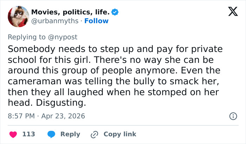Open the info icon beside the timestamp
Screen dimensions: 246x144
[233, 116]
